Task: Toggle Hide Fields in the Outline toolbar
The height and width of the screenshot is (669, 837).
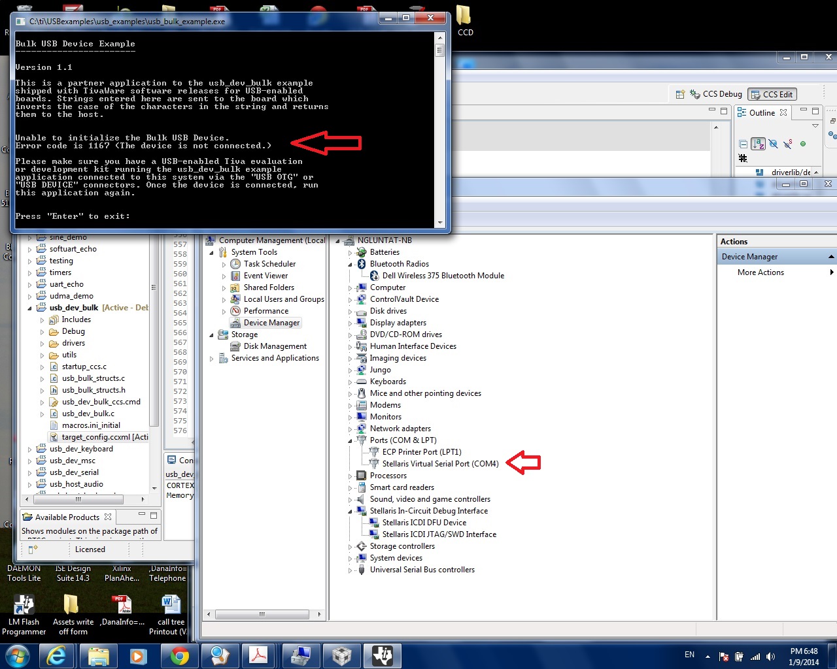Action: (x=773, y=144)
